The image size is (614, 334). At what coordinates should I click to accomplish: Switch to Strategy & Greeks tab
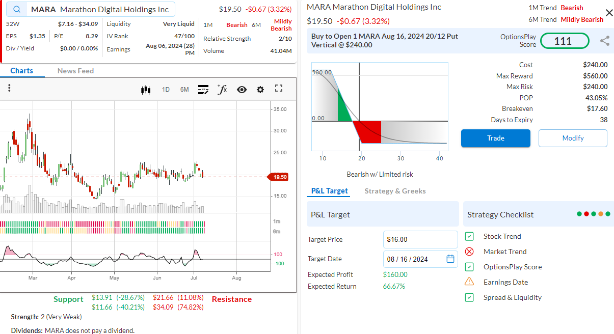coord(395,191)
